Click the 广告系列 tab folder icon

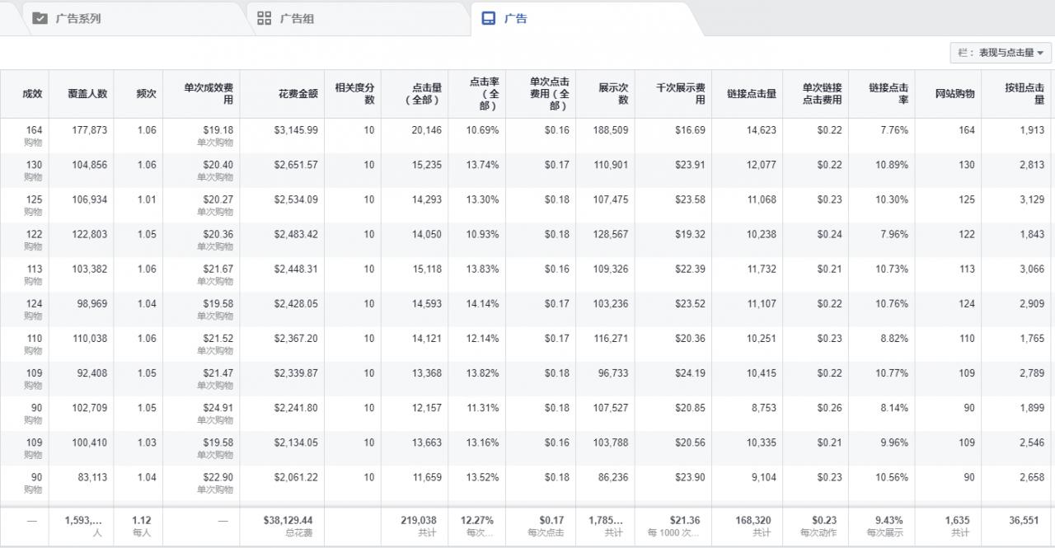click(40, 18)
